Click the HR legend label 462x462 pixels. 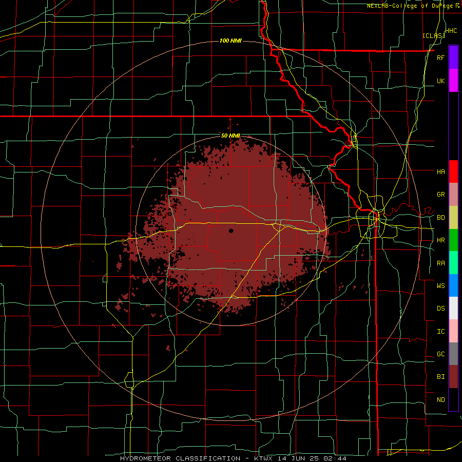coord(440,240)
